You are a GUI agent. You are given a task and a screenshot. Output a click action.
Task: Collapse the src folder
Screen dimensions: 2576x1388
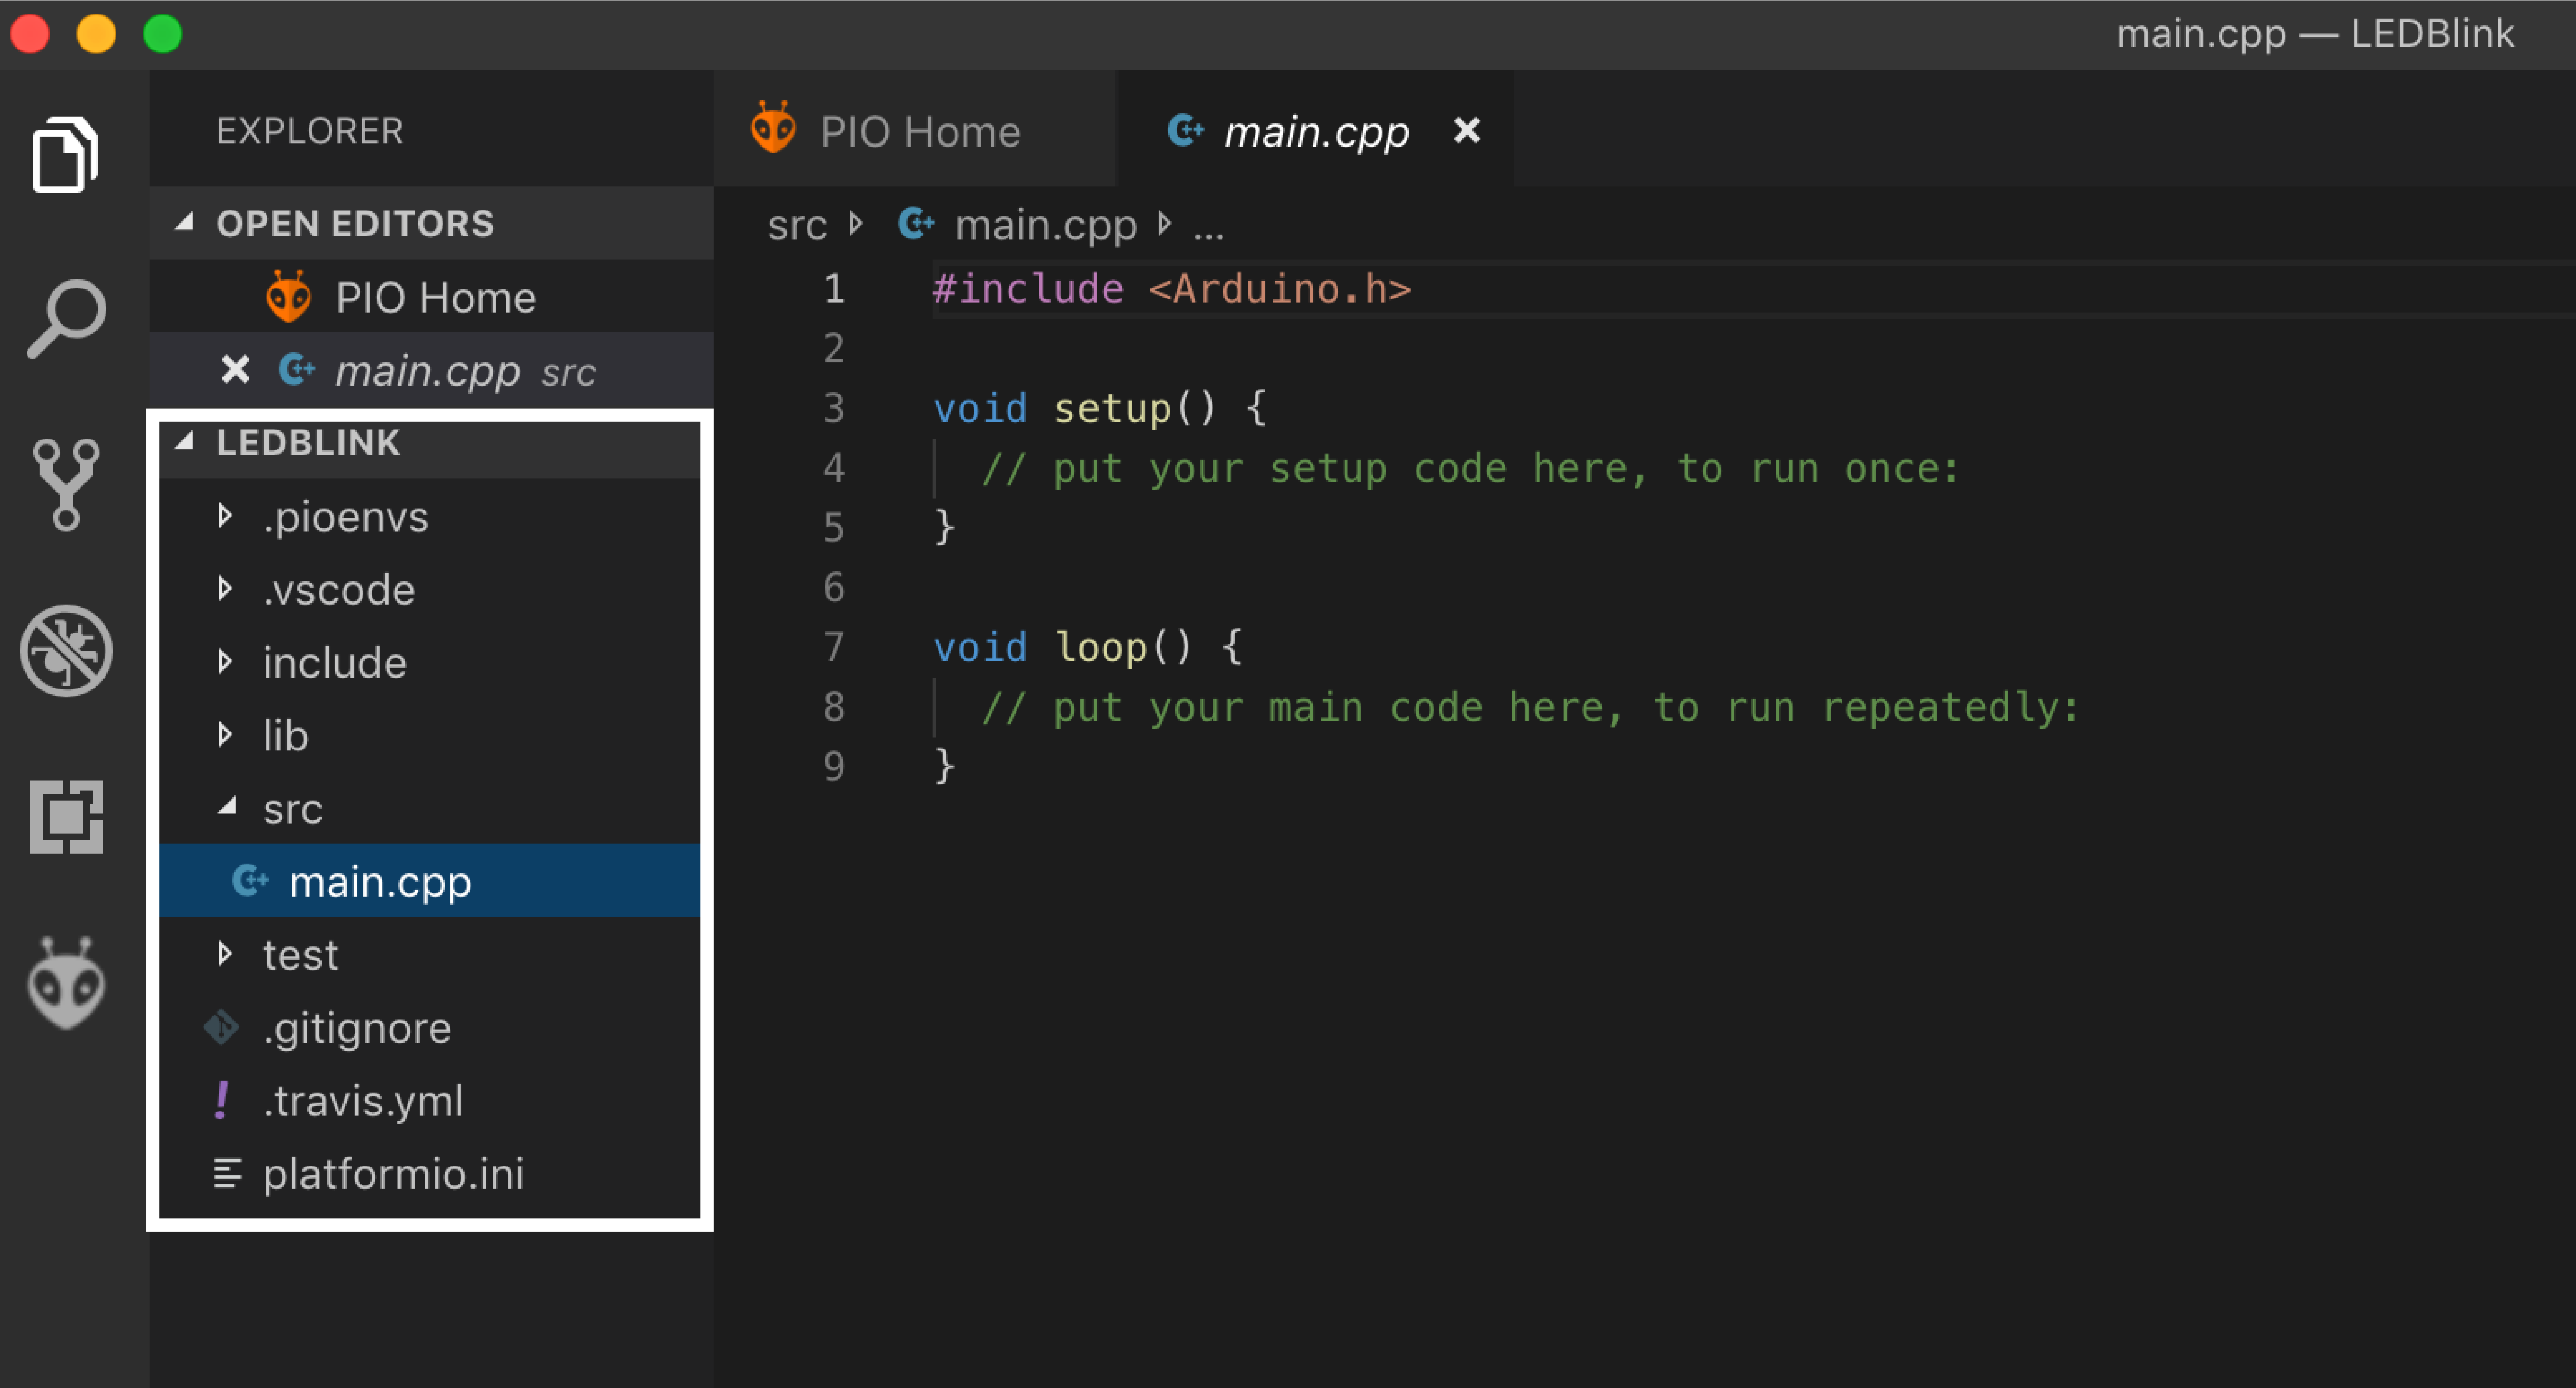292,809
